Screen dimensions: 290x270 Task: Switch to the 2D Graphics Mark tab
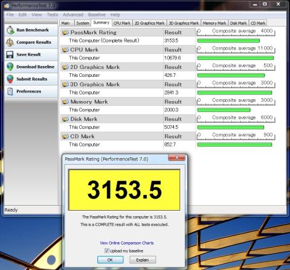(x=150, y=23)
